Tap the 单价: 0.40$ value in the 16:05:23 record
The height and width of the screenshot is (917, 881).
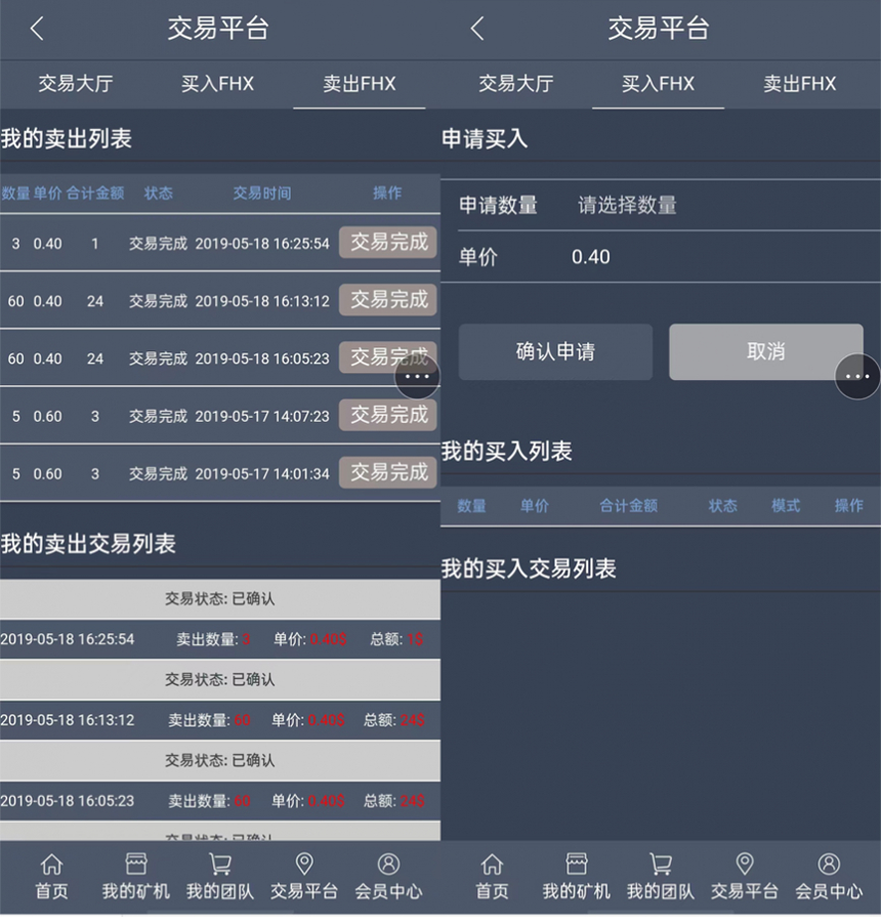coord(309,801)
